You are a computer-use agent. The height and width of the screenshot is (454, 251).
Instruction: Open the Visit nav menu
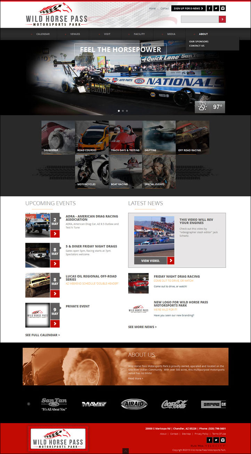click(x=107, y=34)
